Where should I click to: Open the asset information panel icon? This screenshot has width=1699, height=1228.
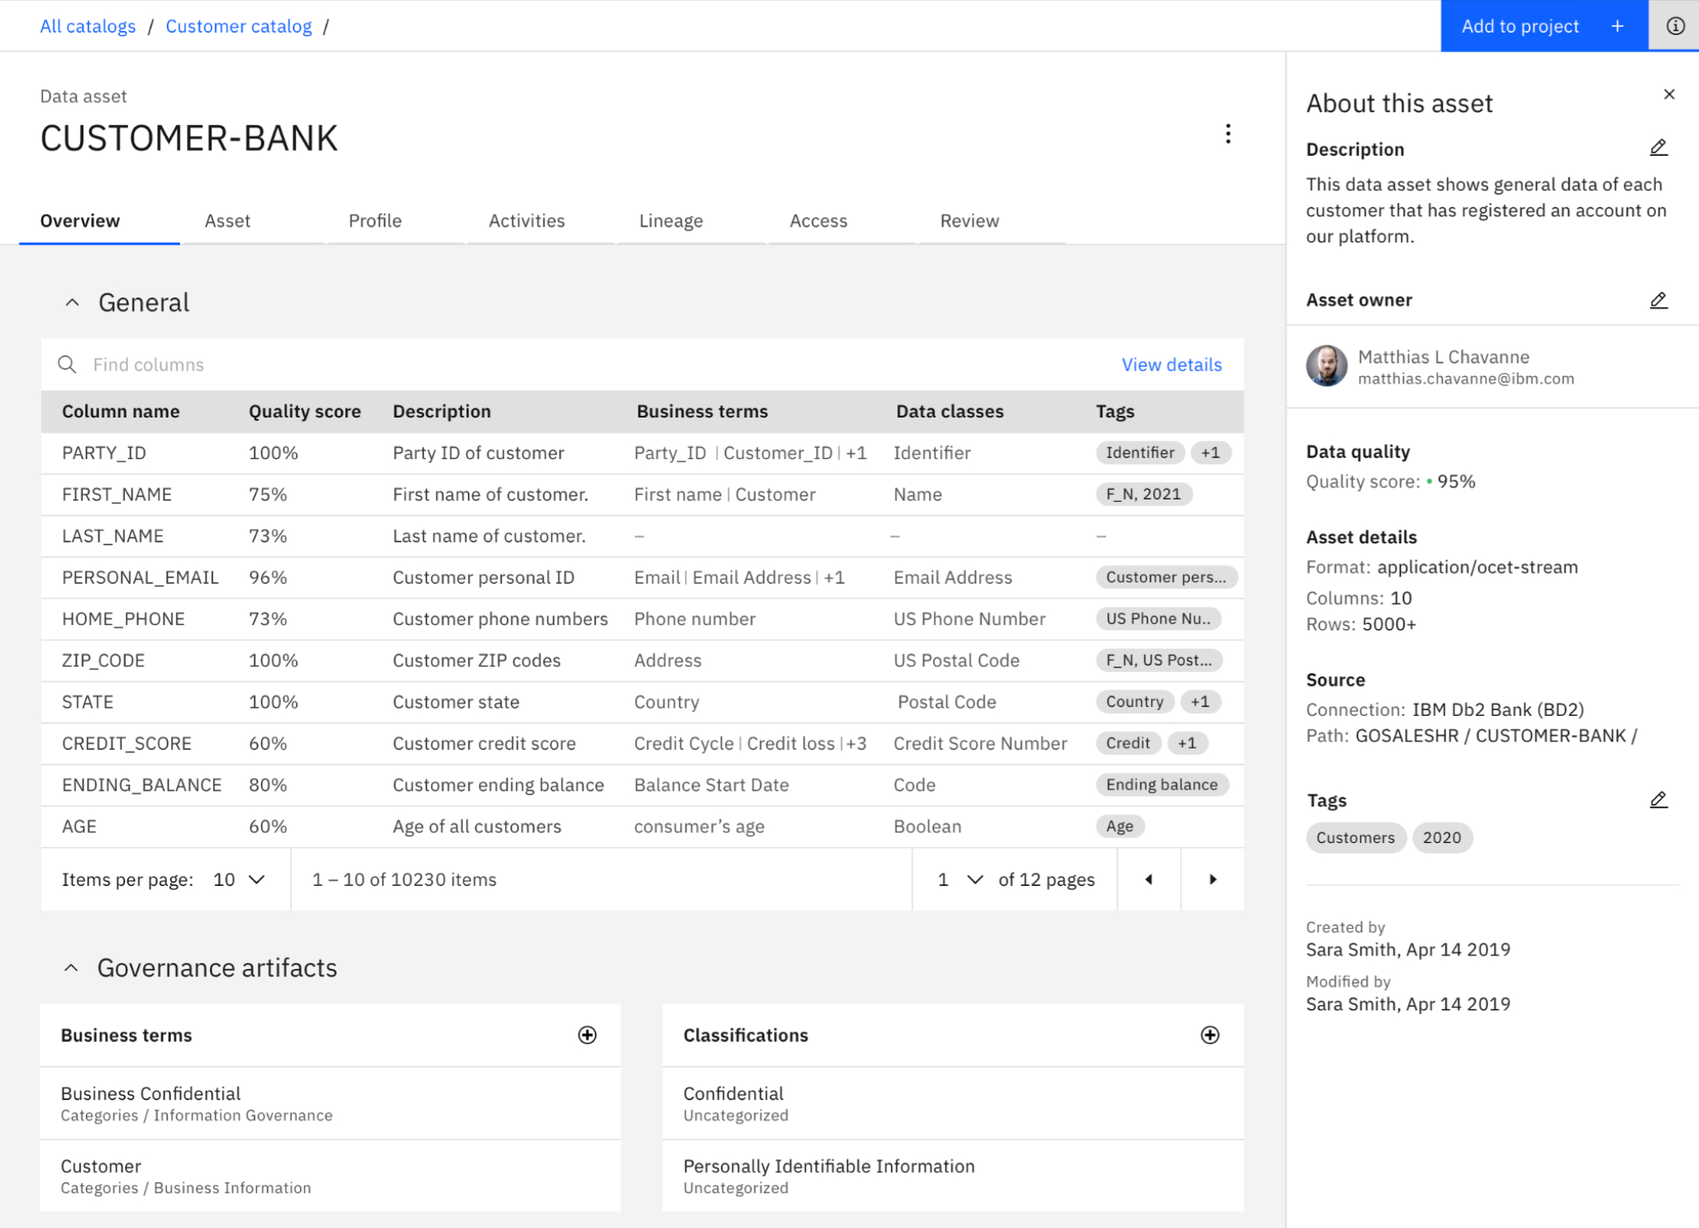tap(1674, 25)
